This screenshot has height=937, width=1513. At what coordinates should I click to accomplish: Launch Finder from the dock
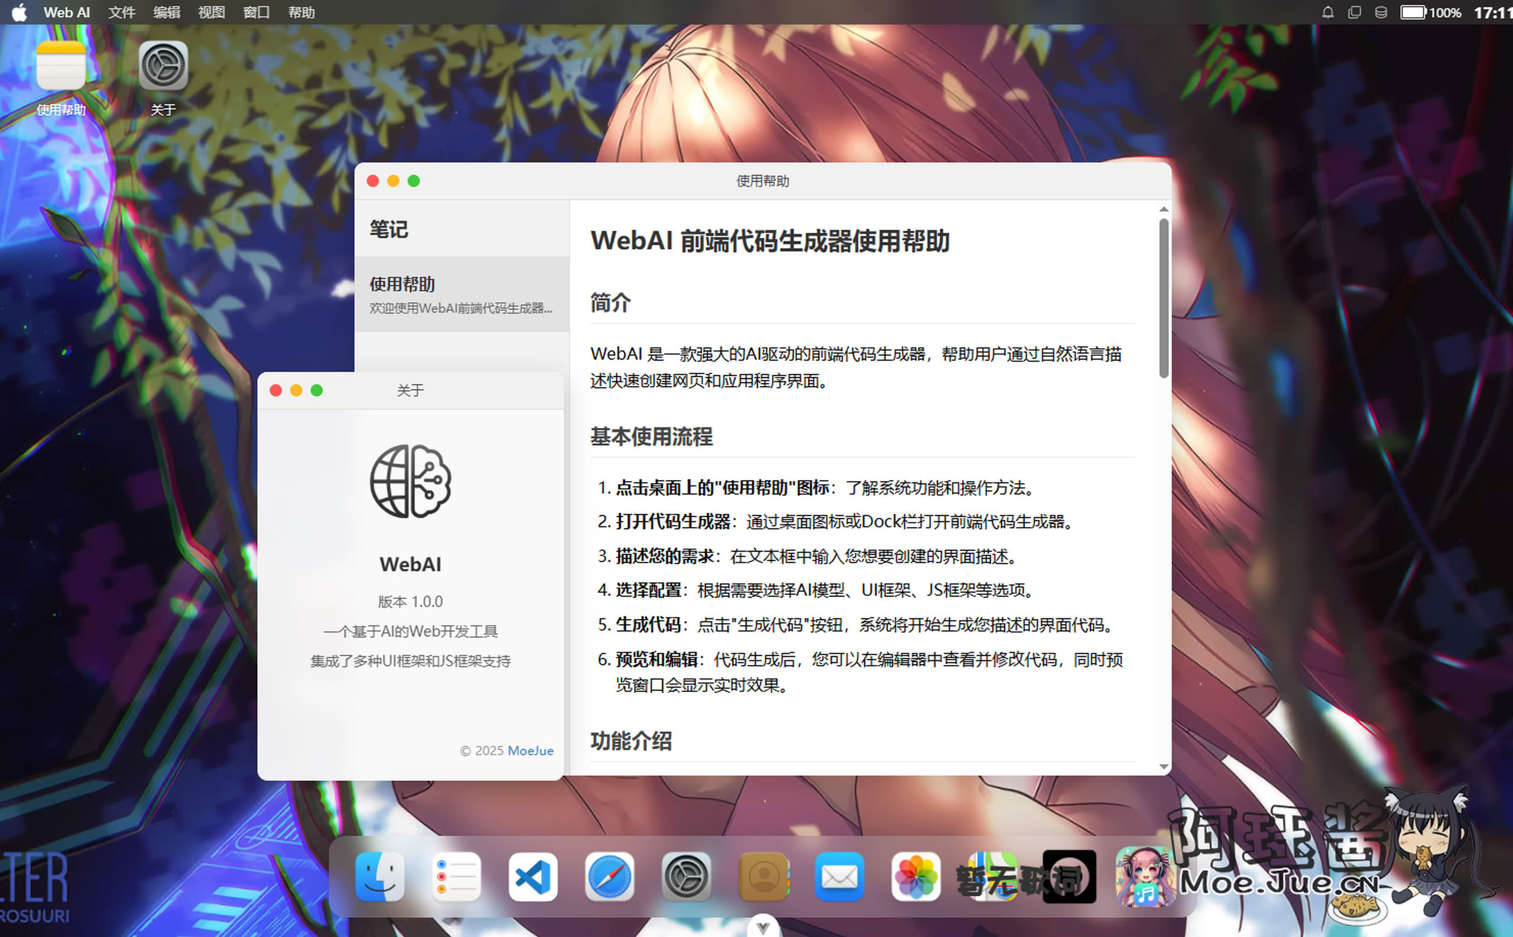coord(380,876)
